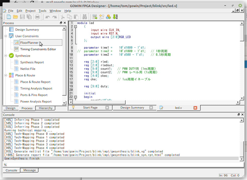Open Find with the binoculars icon
Viewport: 247px width, 180px height.
pyautogui.click(x=85, y=17)
